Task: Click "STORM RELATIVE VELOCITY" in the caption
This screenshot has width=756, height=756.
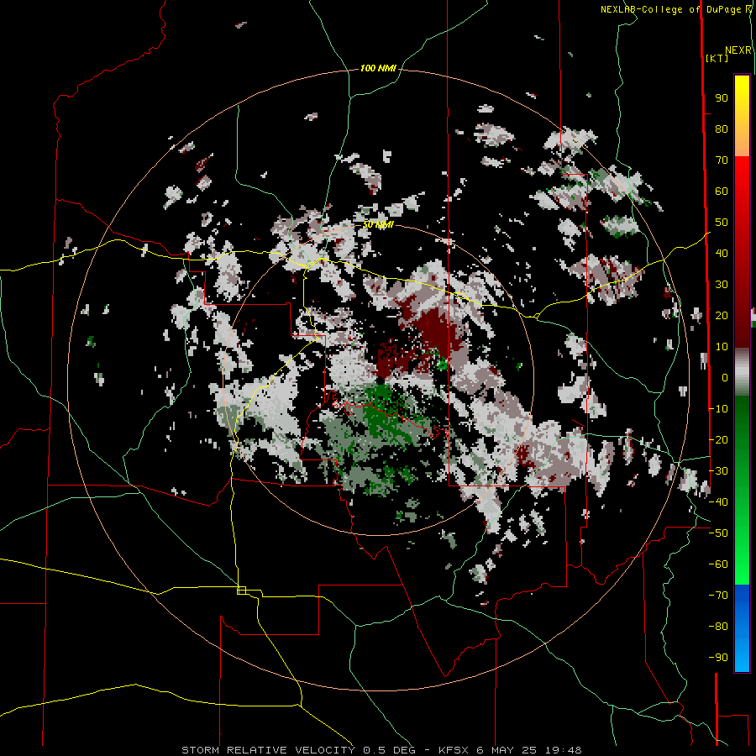Action: point(268,750)
